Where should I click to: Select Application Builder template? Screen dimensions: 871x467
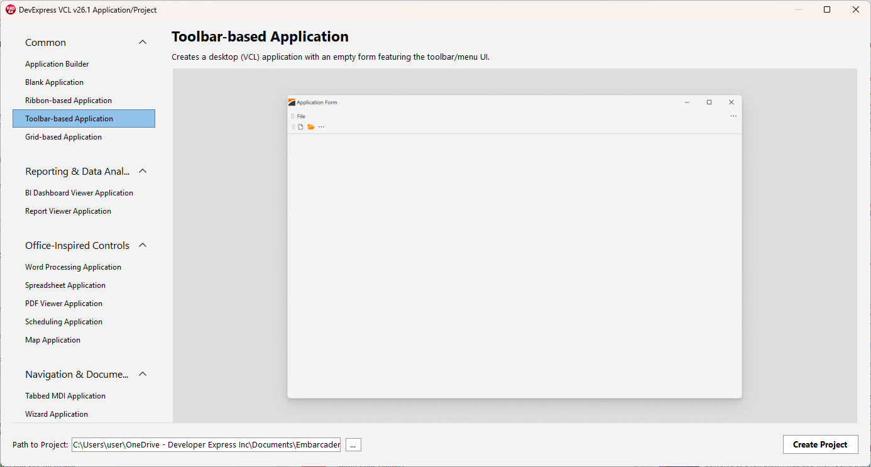point(84,64)
